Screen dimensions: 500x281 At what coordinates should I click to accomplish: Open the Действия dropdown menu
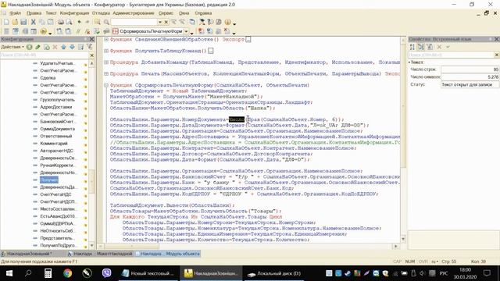coord(12,47)
